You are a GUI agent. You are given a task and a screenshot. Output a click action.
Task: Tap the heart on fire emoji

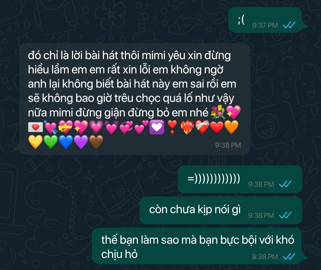pos(187,127)
